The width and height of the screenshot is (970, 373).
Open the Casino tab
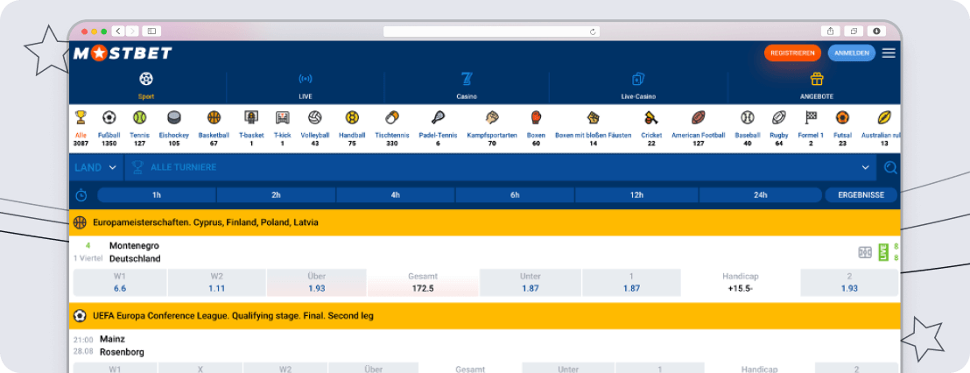[467, 87]
